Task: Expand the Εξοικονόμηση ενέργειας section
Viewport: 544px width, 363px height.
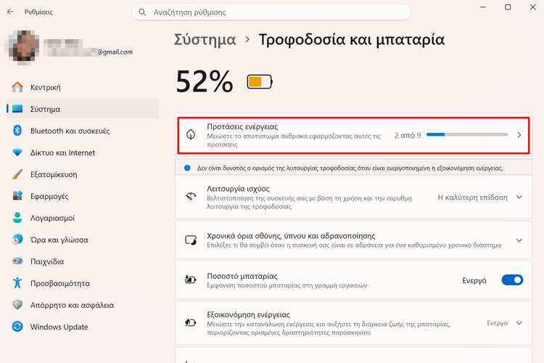Action: tap(519, 323)
